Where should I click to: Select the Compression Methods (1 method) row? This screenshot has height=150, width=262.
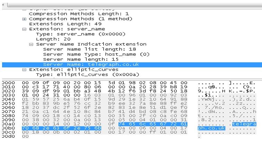81,19
